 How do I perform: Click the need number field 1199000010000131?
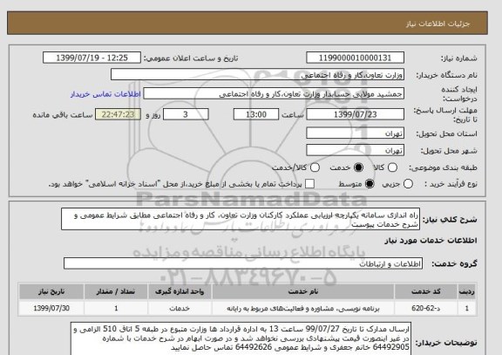355,58
